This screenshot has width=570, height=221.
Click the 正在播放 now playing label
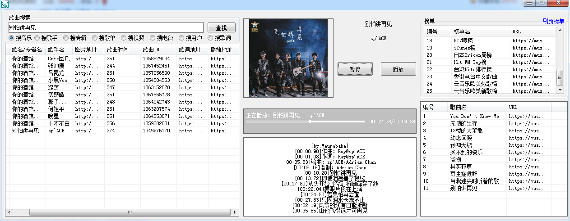(285, 115)
